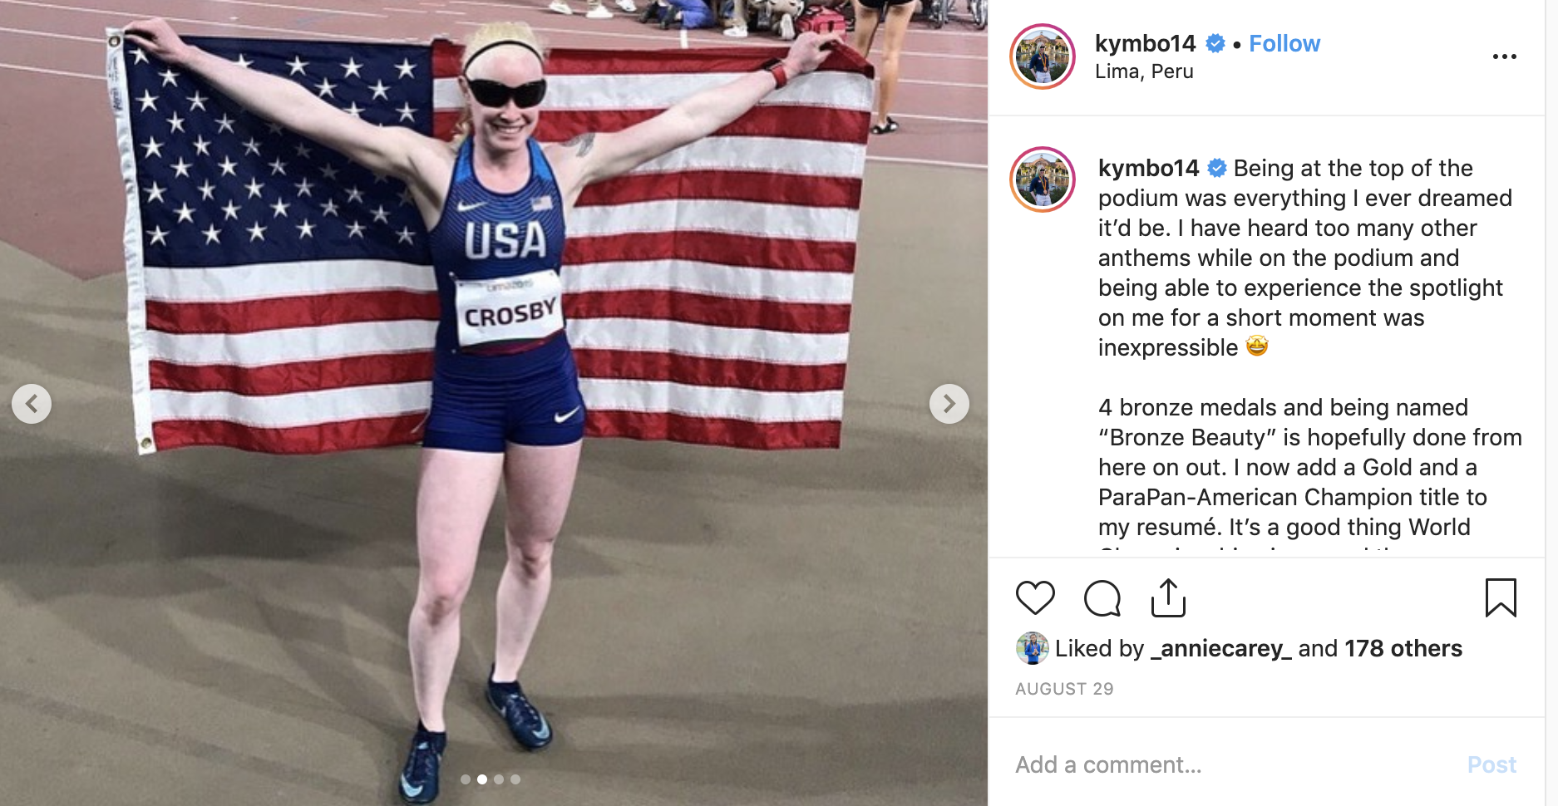Follow kymbo14
The image size is (1558, 806).
1284,43
